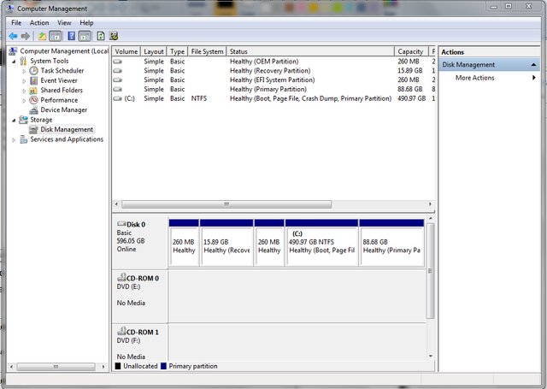Collapse the System Tools tree node
This screenshot has height=389, width=547.
coord(14,62)
